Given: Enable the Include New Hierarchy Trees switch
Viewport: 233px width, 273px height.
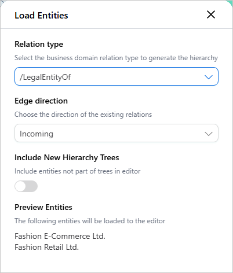Looking at the screenshot, I should [26, 186].
